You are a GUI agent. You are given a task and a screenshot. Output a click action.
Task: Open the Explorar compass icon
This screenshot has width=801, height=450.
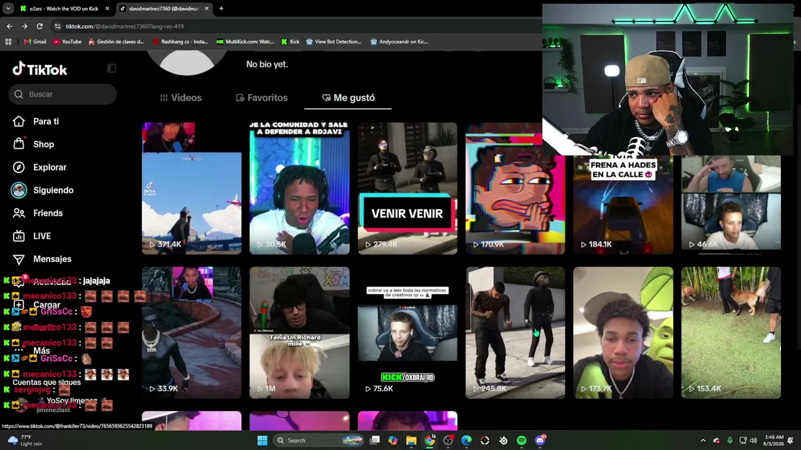[19, 167]
